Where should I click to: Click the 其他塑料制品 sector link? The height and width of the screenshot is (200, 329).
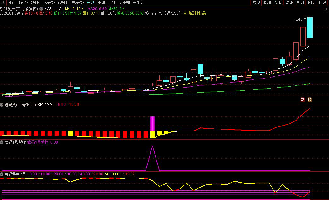tap(194, 14)
